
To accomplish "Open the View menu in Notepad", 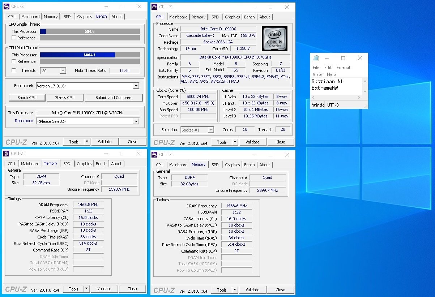I will 317,74.
